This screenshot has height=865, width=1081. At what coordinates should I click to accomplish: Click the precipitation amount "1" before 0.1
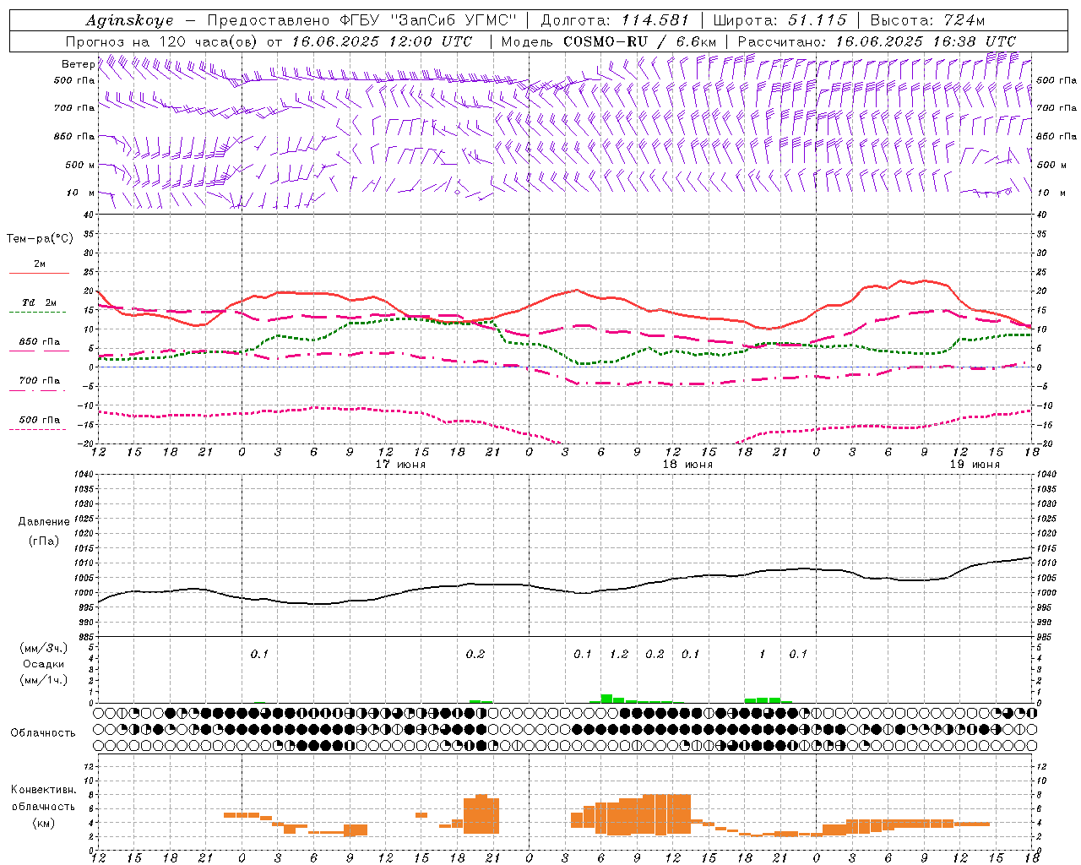click(763, 654)
